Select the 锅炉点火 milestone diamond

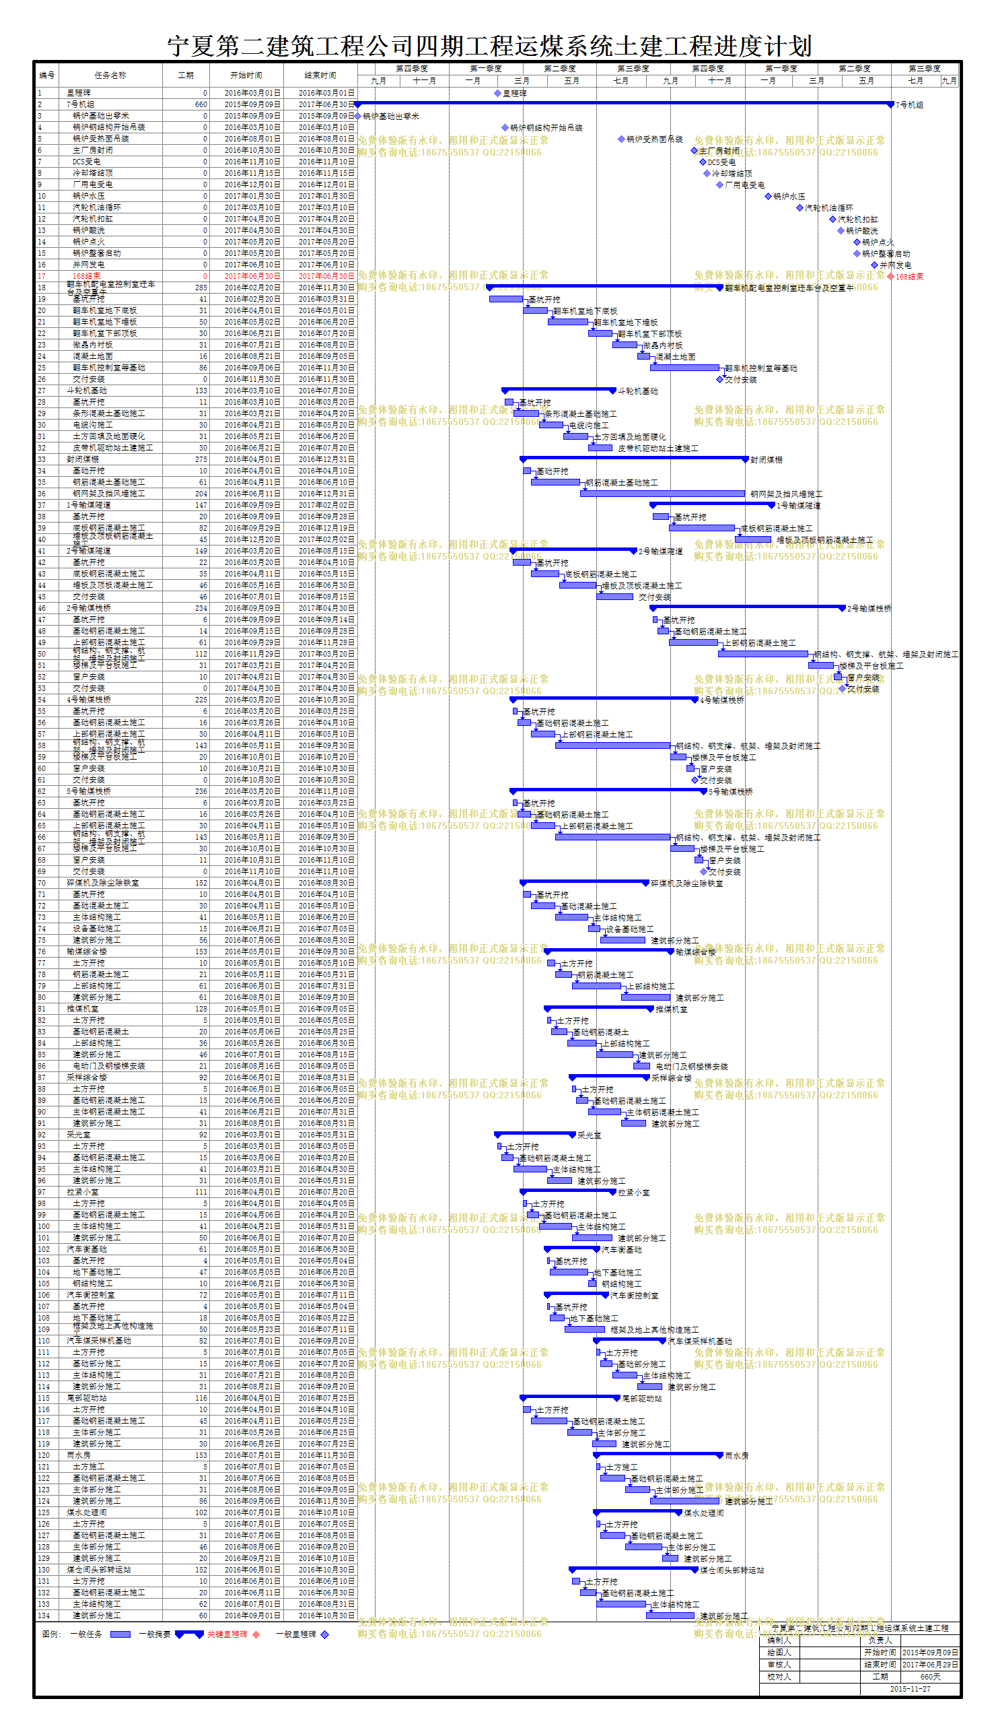857,242
